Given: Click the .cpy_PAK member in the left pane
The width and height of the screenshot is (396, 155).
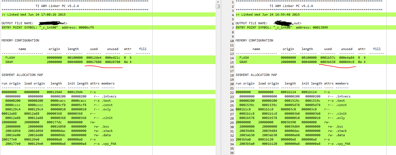Looking at the screenshot, I should [x=109, y=144].
